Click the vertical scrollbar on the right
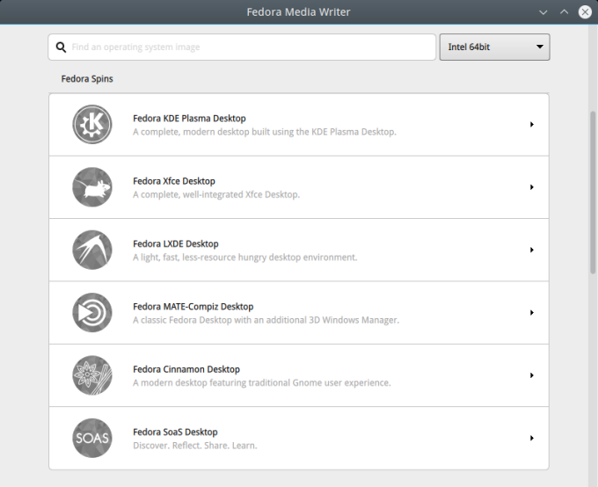Viewport: 598px width, 487px height. [x=592, y=220]
